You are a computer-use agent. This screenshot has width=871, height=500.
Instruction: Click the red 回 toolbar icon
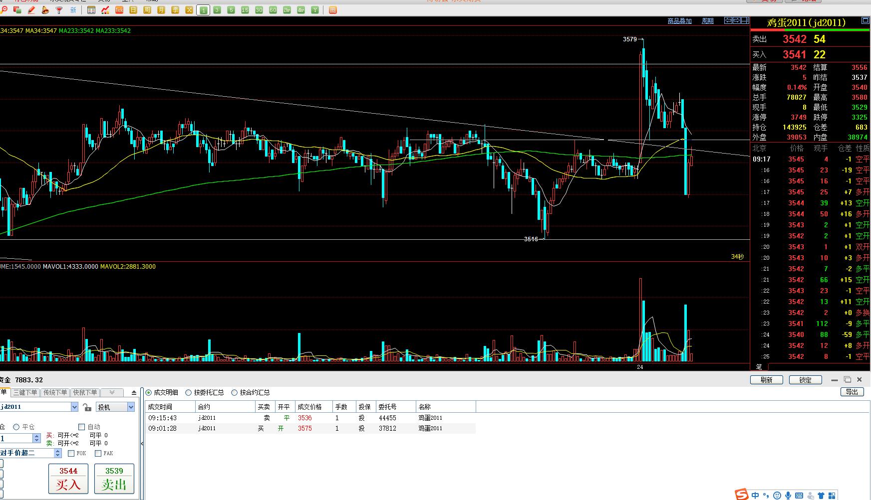pos(333,9)
